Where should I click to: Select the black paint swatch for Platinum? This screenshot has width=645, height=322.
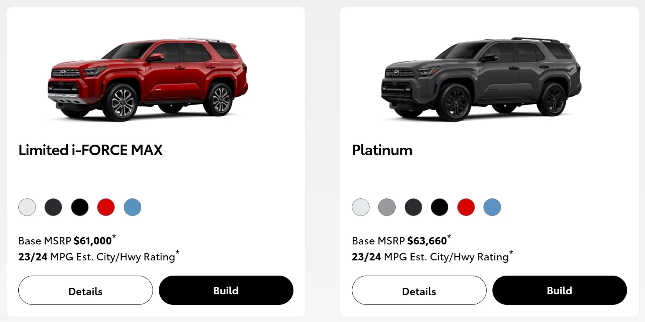439,207
